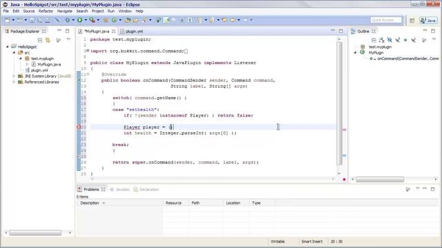Collapse the HelloSpigot project node

click(8, 47)
